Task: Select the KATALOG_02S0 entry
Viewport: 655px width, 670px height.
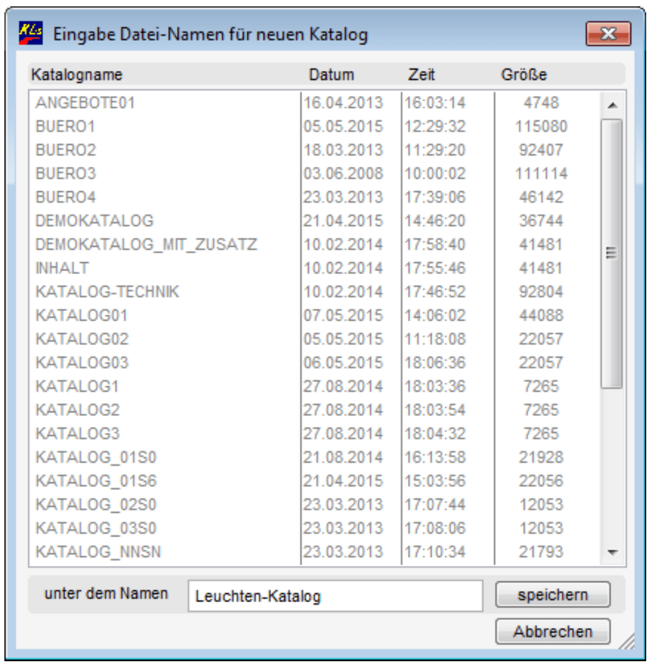Action: click(96, 504)
